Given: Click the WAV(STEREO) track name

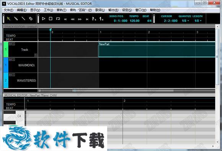Looking at the screenshot, I should point(26,81).
